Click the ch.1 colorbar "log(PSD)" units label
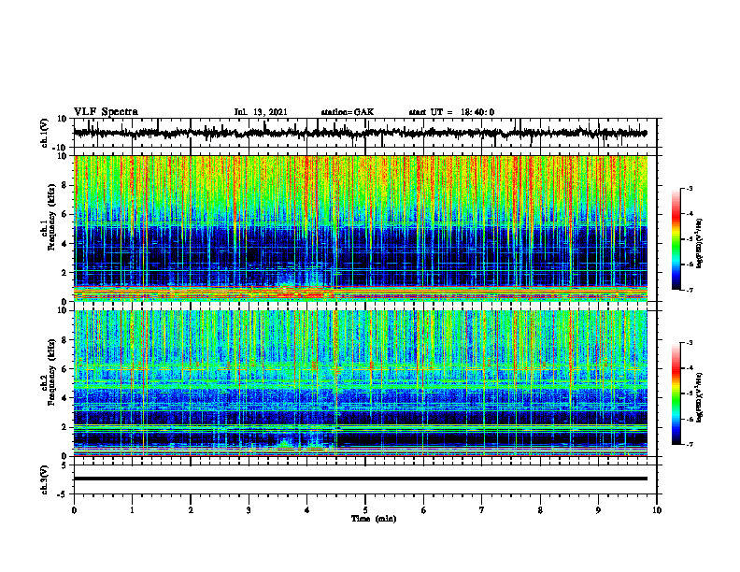This screenshot has height=572, width=740. point(701,243)
